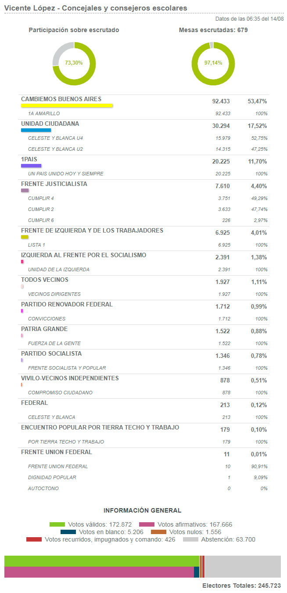Open the UNIDAD CIUDADANA party heading
The image size is (287, 593).
pos(50,124)
